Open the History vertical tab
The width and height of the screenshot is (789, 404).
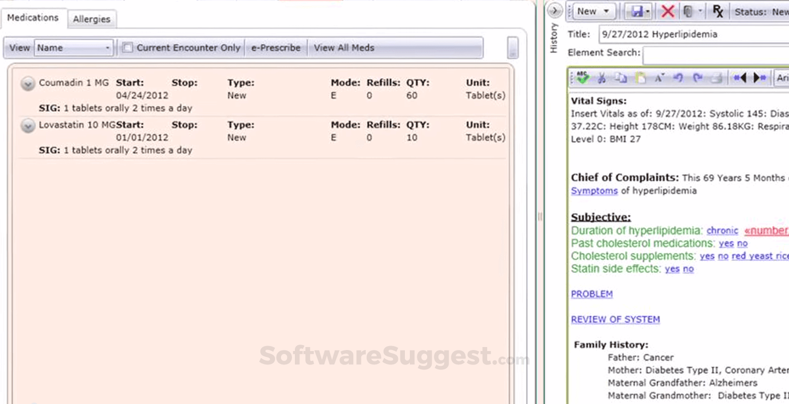[x=554, y=39]
